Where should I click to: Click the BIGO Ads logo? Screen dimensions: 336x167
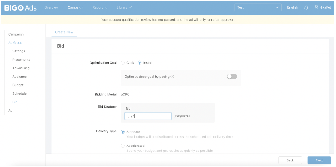pyautogui.click(x=20, y=7)
